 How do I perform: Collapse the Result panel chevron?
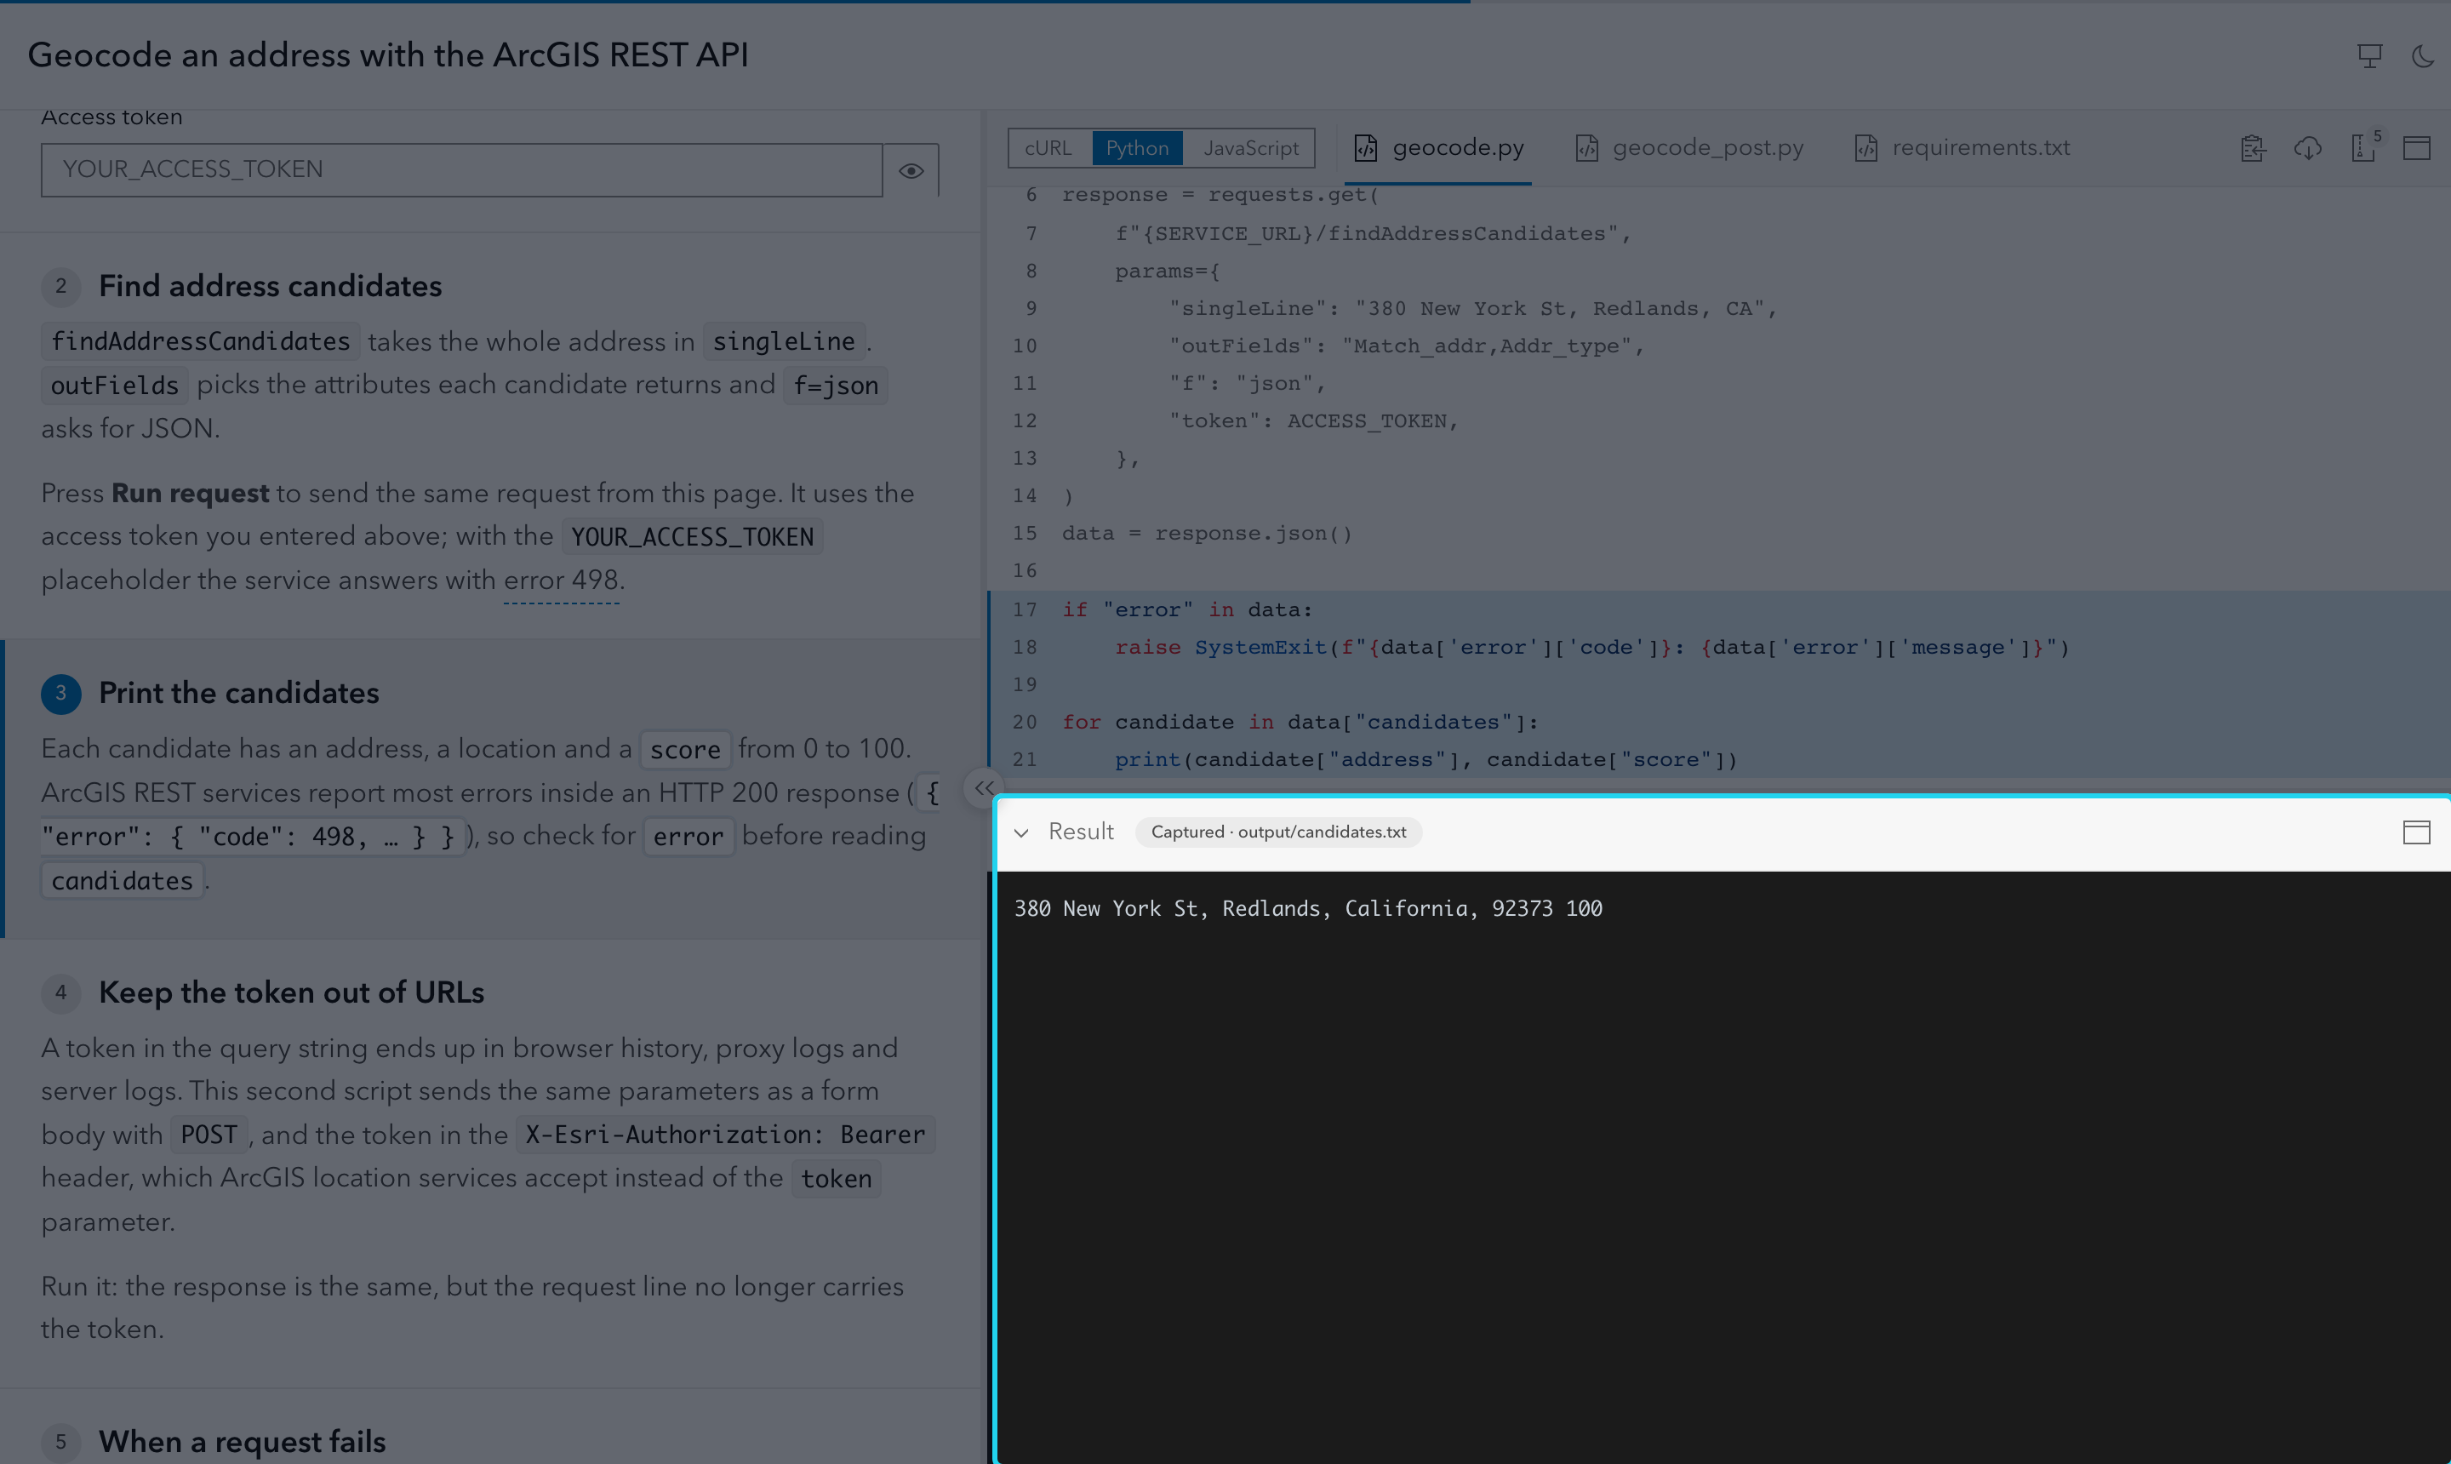point(1022,832)
